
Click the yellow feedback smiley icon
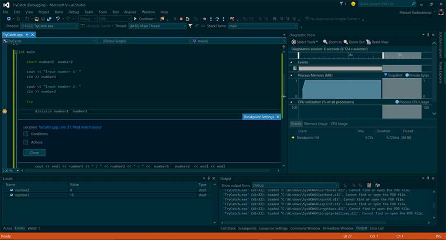(353, 4)
